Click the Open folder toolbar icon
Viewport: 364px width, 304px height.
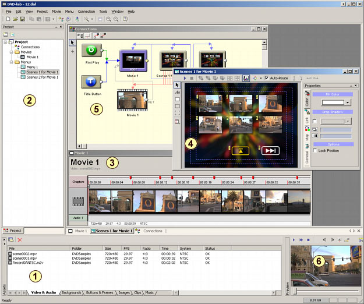click(15, 19)
